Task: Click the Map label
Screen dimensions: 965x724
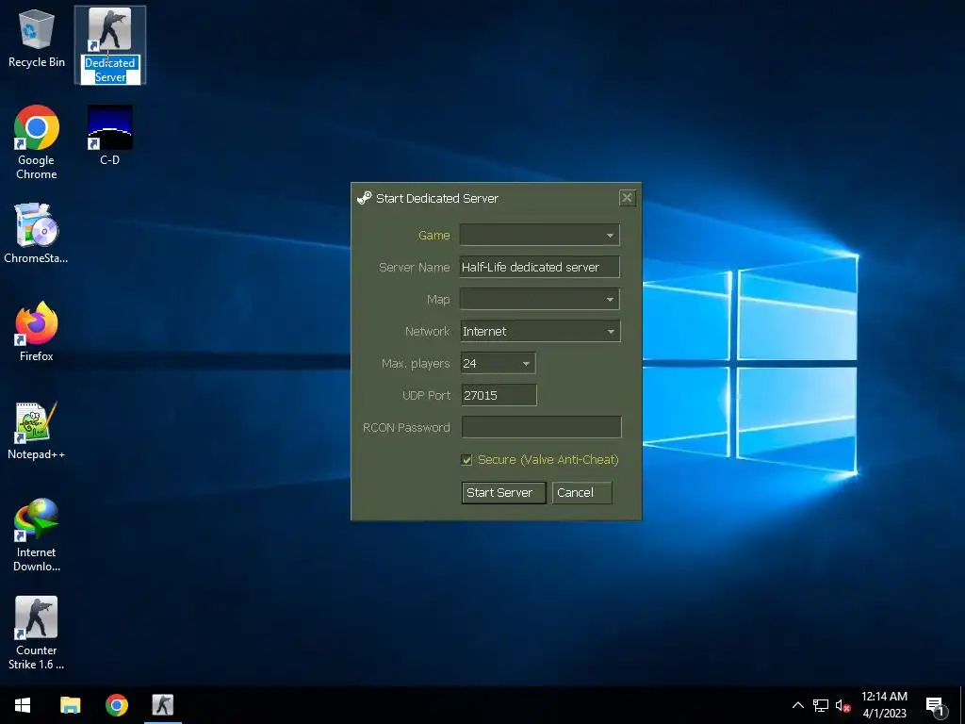Action: (438, 299)
